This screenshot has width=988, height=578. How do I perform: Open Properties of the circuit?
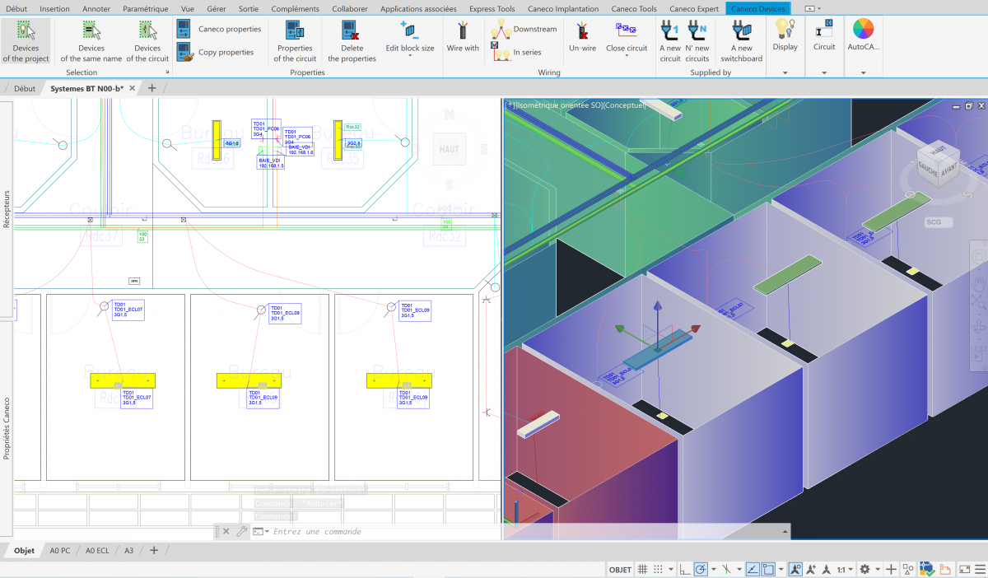pyautogui.click(x=295, y=41)
